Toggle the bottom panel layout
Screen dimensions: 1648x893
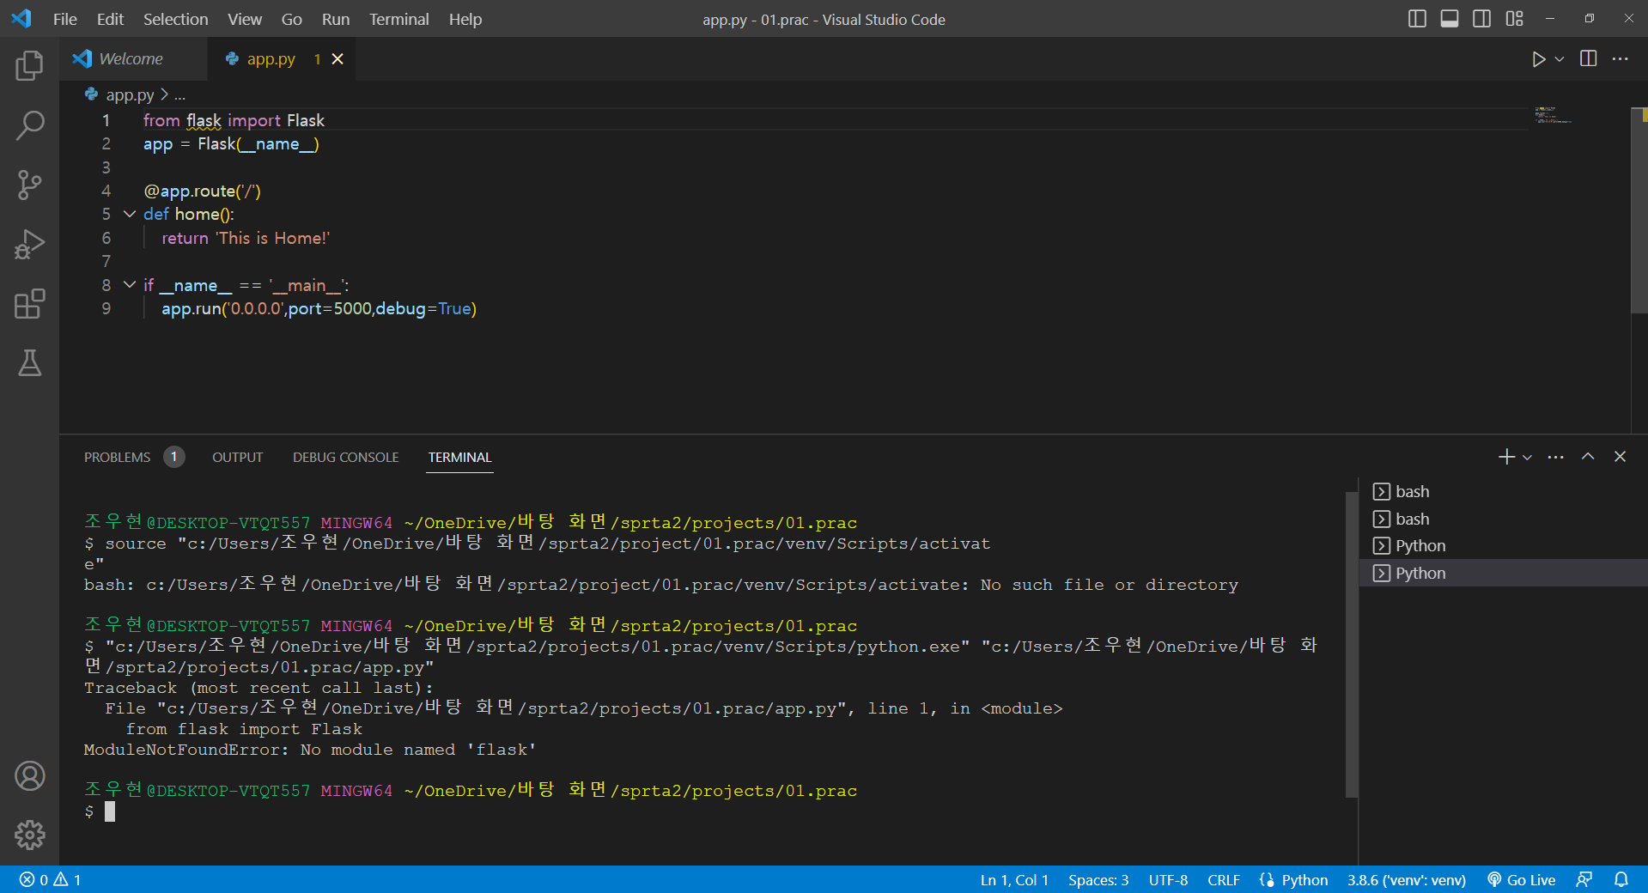(1450, 19)
